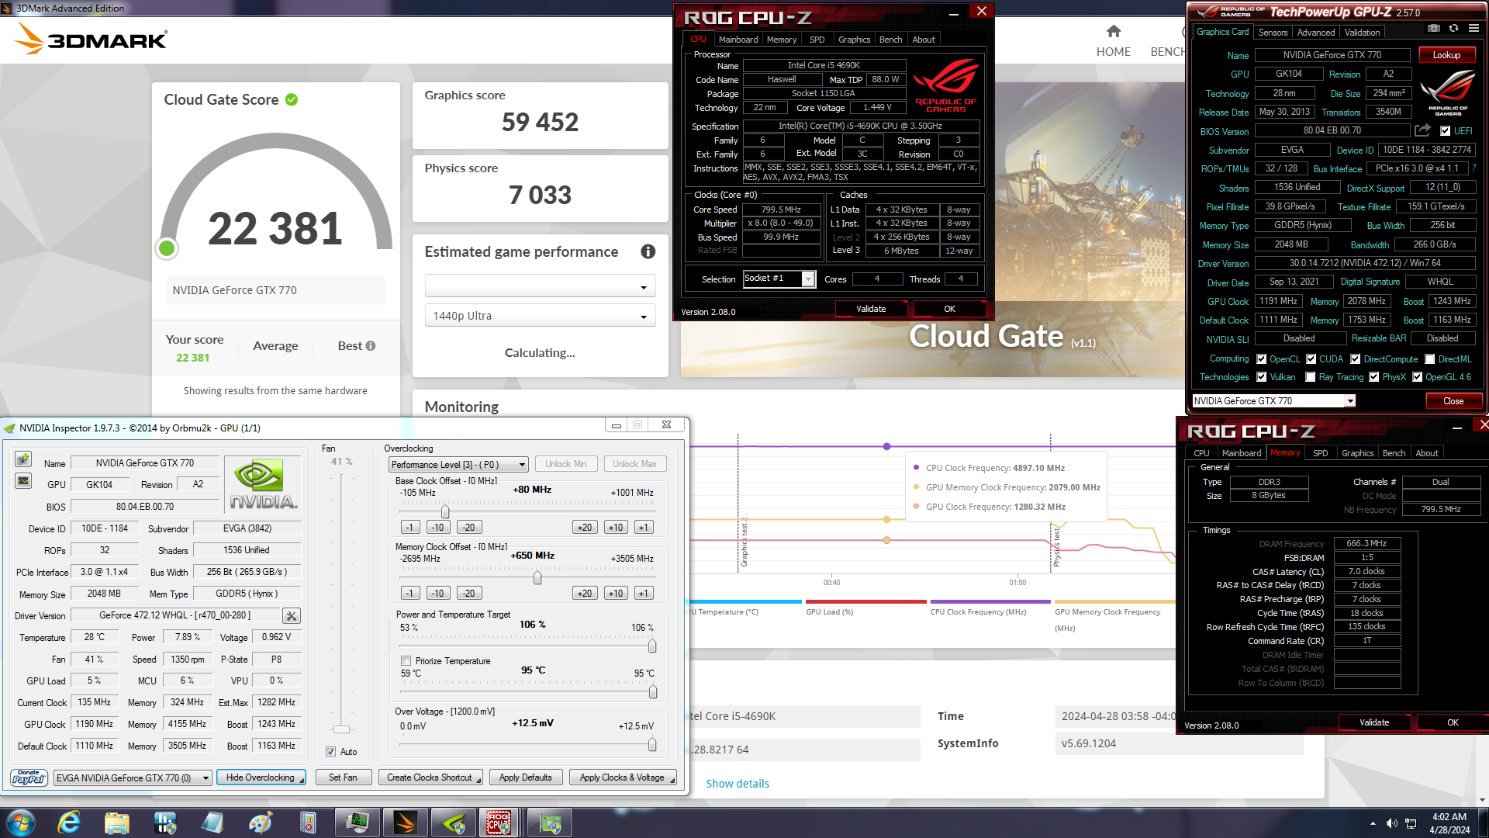Switch to ROG CPU-Z in the taskbar
The width and height of the screenshot is (1489, 838).
click(499, 822)
